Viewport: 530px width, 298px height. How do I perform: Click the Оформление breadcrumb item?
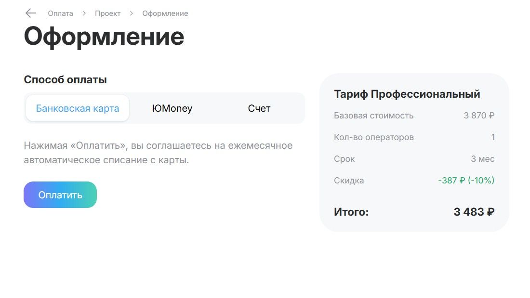[165, 13]
